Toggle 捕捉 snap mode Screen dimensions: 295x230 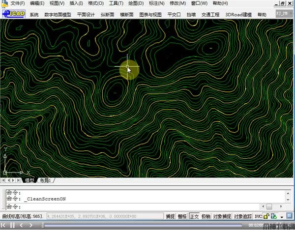[x=170, y=216]
